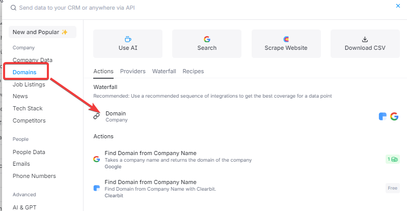Switch to the Providers tab
Screen dimensions: 407x211
[132, 71]
